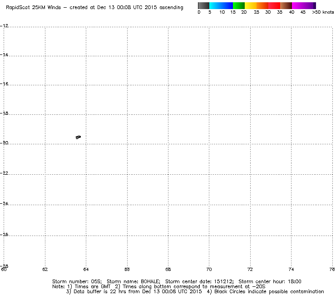The width and height of the screenshot is (336, 295).
Task: Click 'Storm center date: 151212;' text
Action: point(199,281)
